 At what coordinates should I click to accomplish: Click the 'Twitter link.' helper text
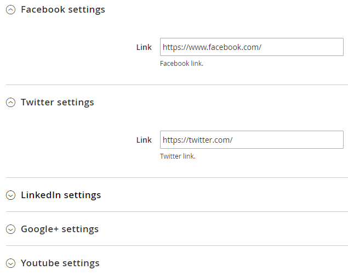click(x=178, y=156)
